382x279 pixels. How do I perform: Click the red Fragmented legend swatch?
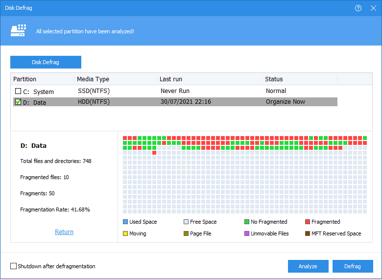308,222
